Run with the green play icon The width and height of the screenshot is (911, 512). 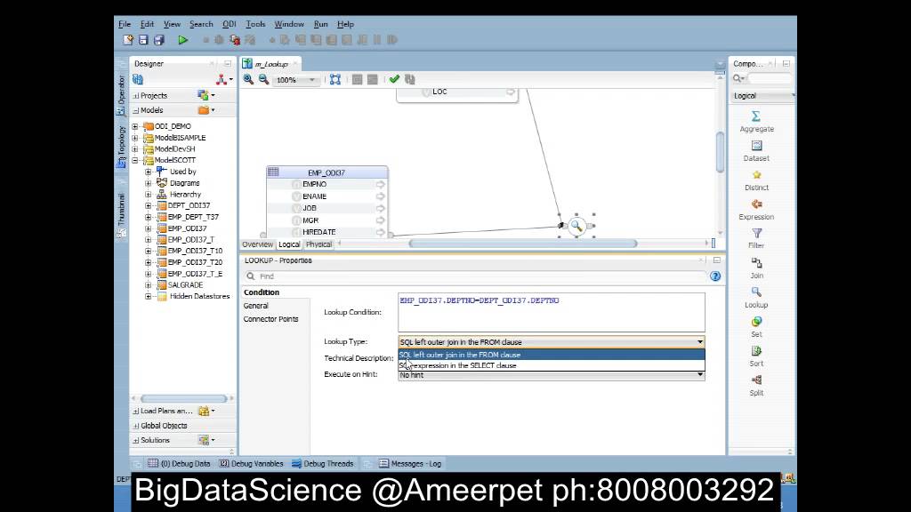[x=183, y=40]
